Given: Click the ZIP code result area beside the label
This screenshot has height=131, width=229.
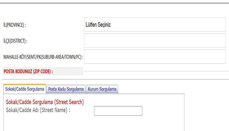Looking at the screenshot, I should pos(155,71).
